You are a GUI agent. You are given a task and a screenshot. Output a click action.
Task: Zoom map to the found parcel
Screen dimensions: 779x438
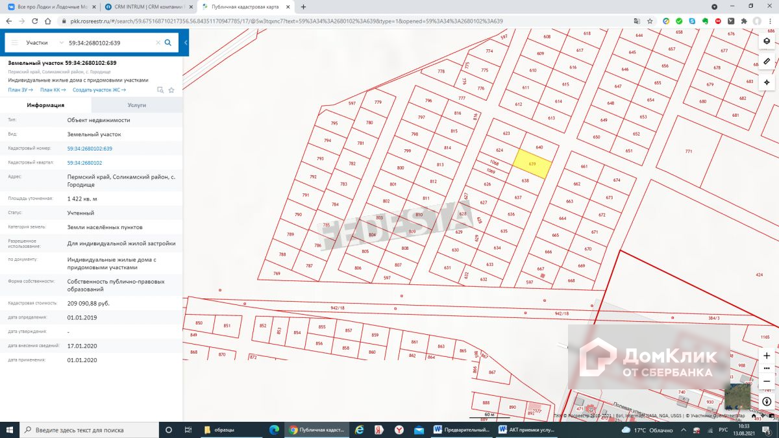[160, 90]
